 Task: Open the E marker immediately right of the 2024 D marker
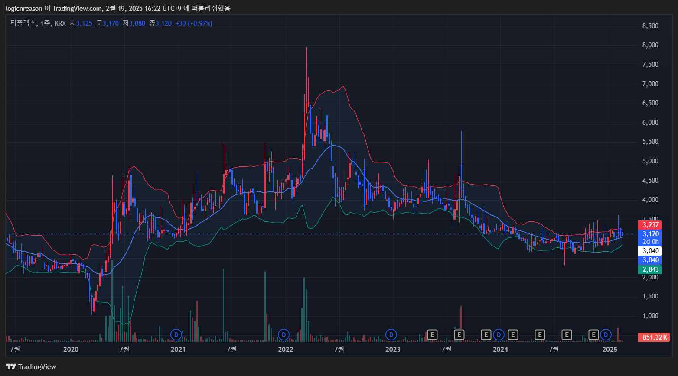pos(513,334)
